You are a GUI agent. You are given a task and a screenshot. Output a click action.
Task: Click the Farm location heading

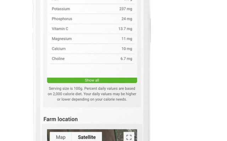(61, 119)
